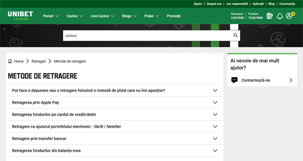
Task: Open the Despre noi link
Action: click(x=214, y=4)
